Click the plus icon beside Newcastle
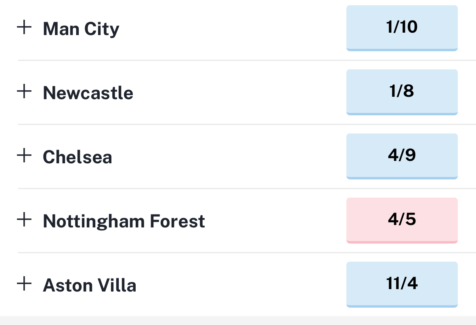 [x=24, y=91]
